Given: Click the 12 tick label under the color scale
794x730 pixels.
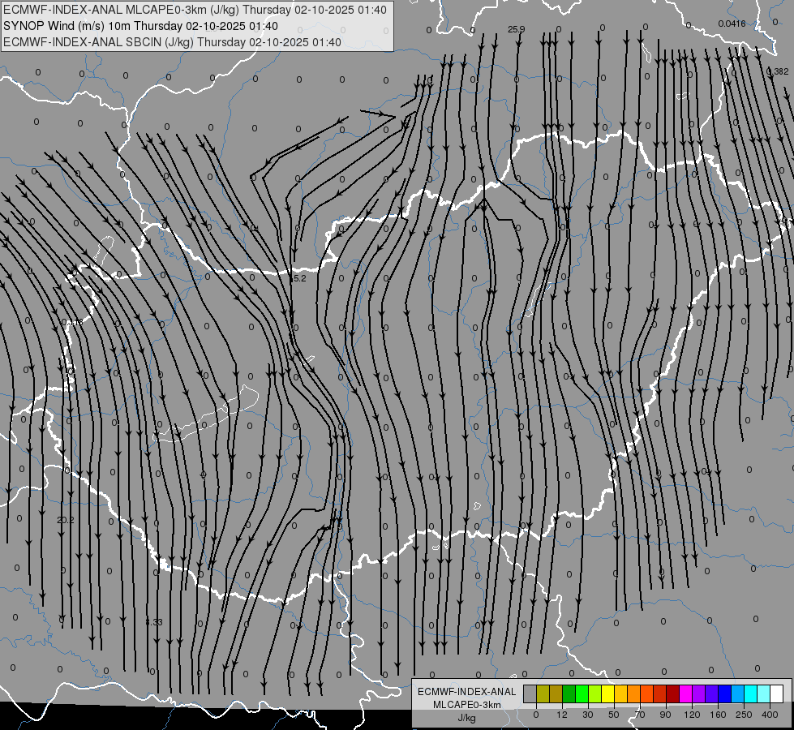Looking at the screenshot, I should coord(562,715).
